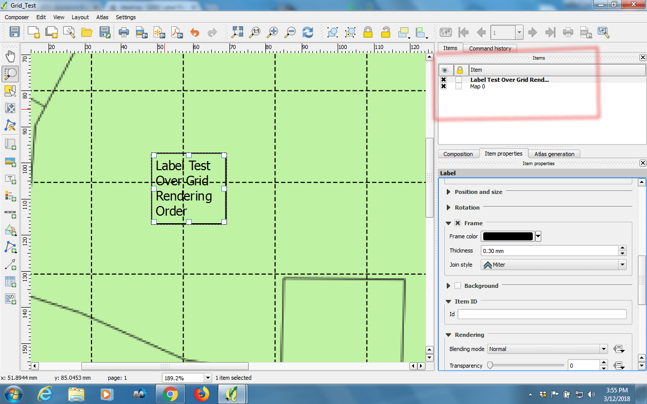
Task: Select the Add legend tool
Action: pos(10,196)
